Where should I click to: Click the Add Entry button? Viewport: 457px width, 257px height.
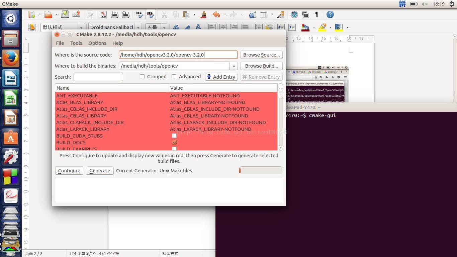[221, 77]
